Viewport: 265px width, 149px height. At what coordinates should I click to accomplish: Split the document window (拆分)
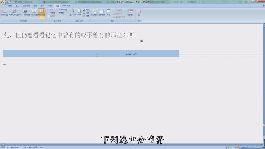[x=108, y=12]
